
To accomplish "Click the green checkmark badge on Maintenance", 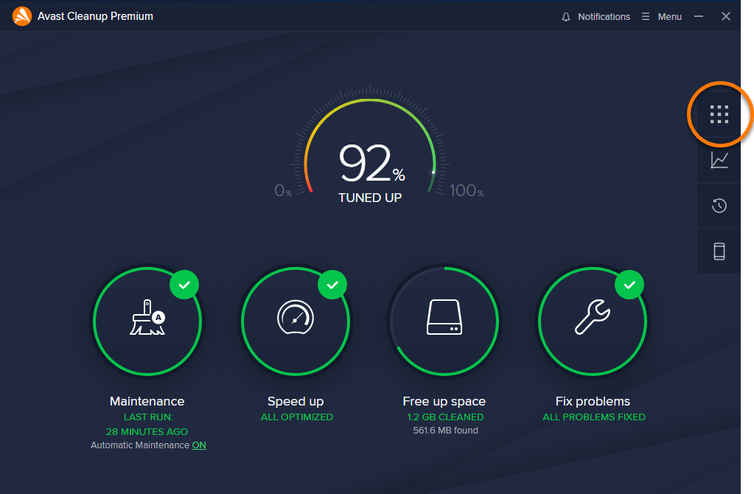I will pyautogui.click(x=184, y=285).
